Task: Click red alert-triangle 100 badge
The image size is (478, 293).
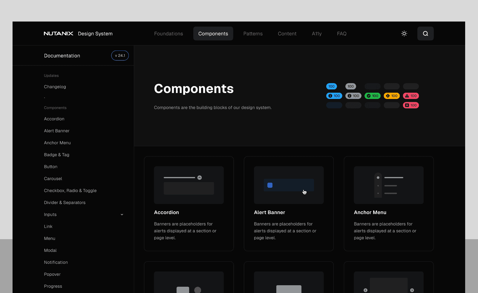Action: pyautogui.click(x=411, y=96)
